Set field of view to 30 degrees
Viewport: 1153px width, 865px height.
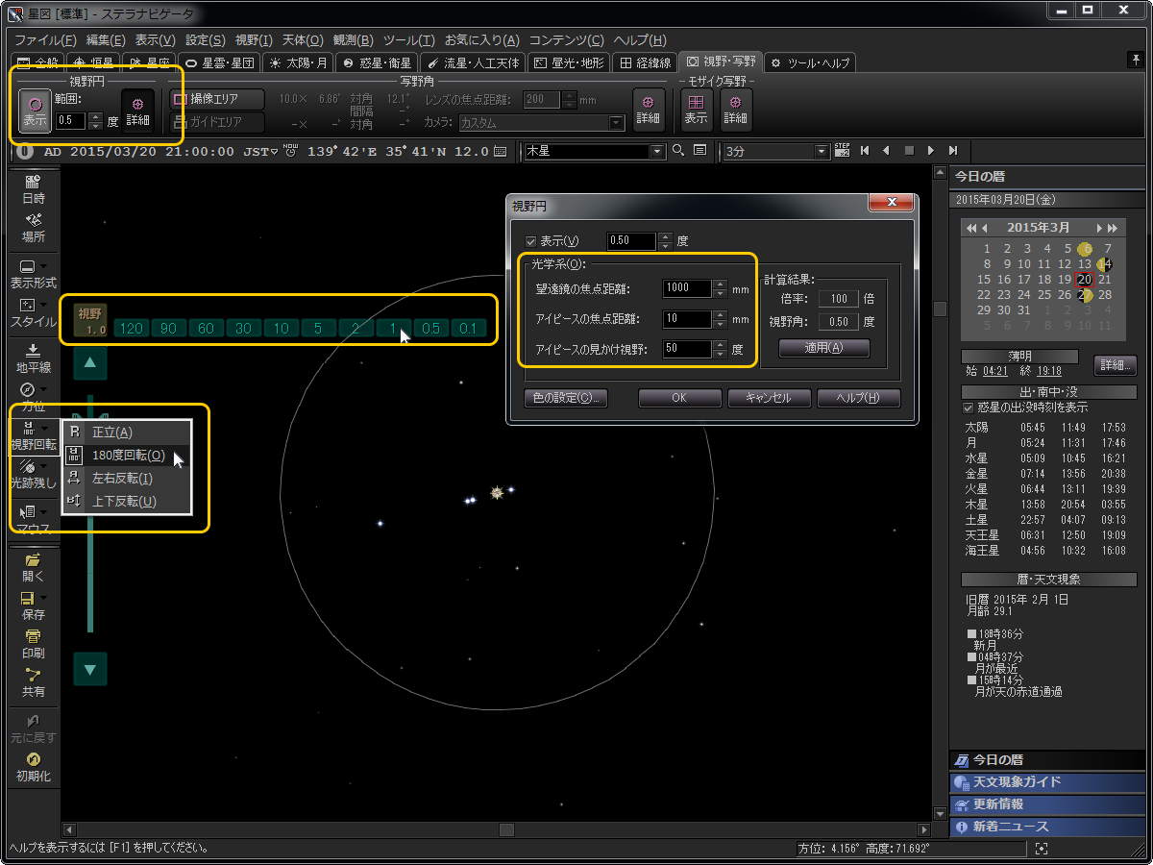pyautogui.click(x=244, y=329)
